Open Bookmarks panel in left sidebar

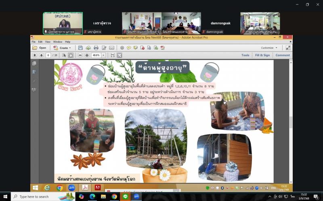(x=34, y=72)
